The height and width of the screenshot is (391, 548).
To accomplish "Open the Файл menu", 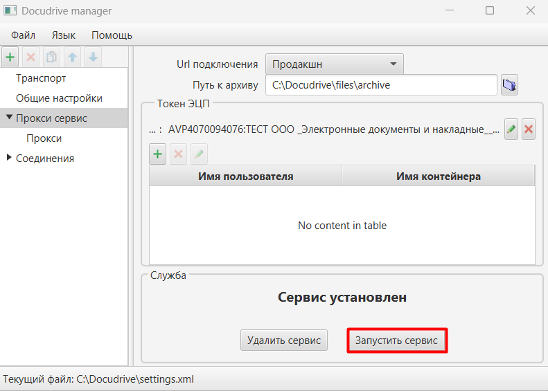I will click(23, 35).
